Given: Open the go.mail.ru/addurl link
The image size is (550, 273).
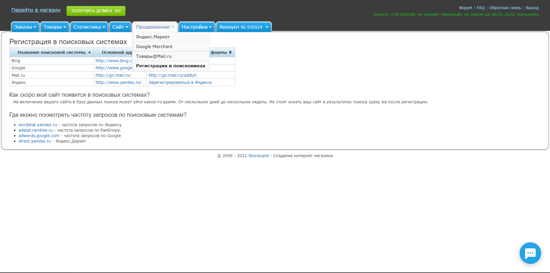Looking at the screenshot, I should pyautogui.click(x=172, y=75).
